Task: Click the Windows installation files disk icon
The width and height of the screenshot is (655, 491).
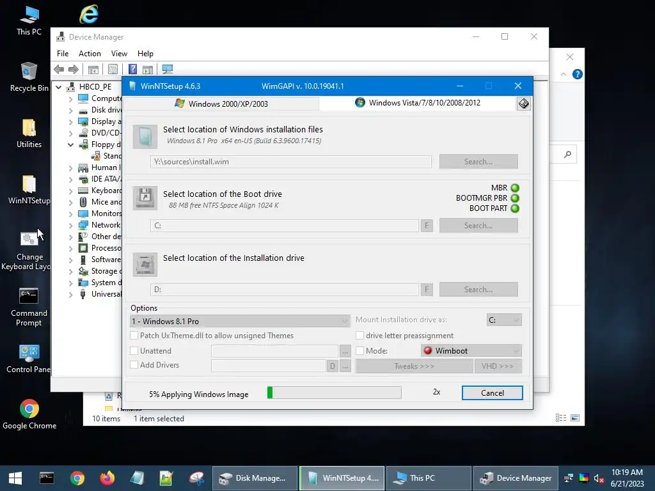Action: [x=145, y=137]
